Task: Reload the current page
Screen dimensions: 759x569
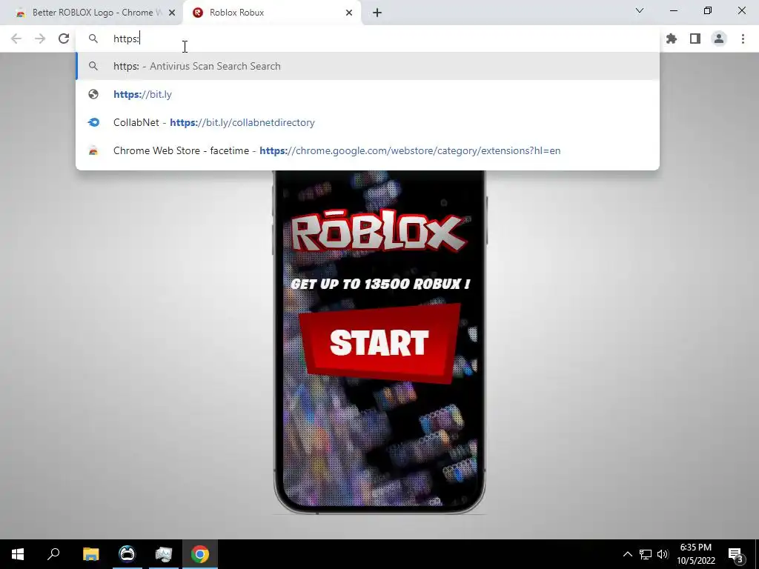Action: pyautogui.click(x=64, y=39)
